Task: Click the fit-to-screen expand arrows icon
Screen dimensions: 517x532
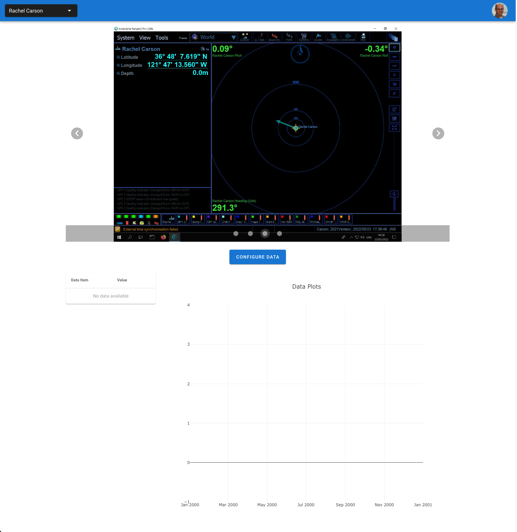Action: point(394,128)
